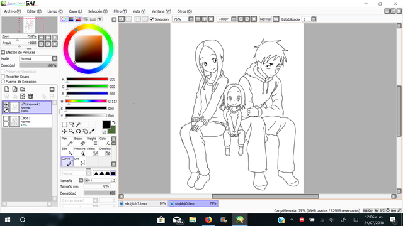Click the Normal view mode button
The image size is (403, 226).
(265, 19)
